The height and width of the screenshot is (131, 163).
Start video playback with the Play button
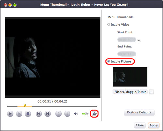pos(10,114)
